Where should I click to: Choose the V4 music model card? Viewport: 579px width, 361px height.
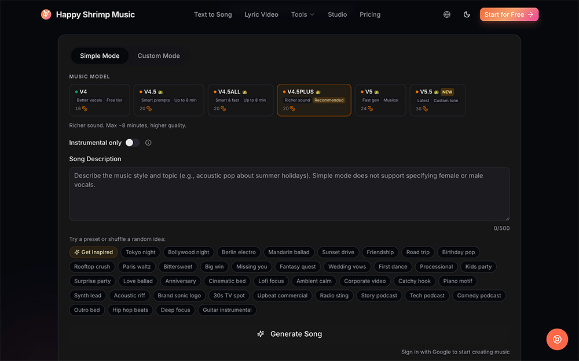click(x=100, y=100)
